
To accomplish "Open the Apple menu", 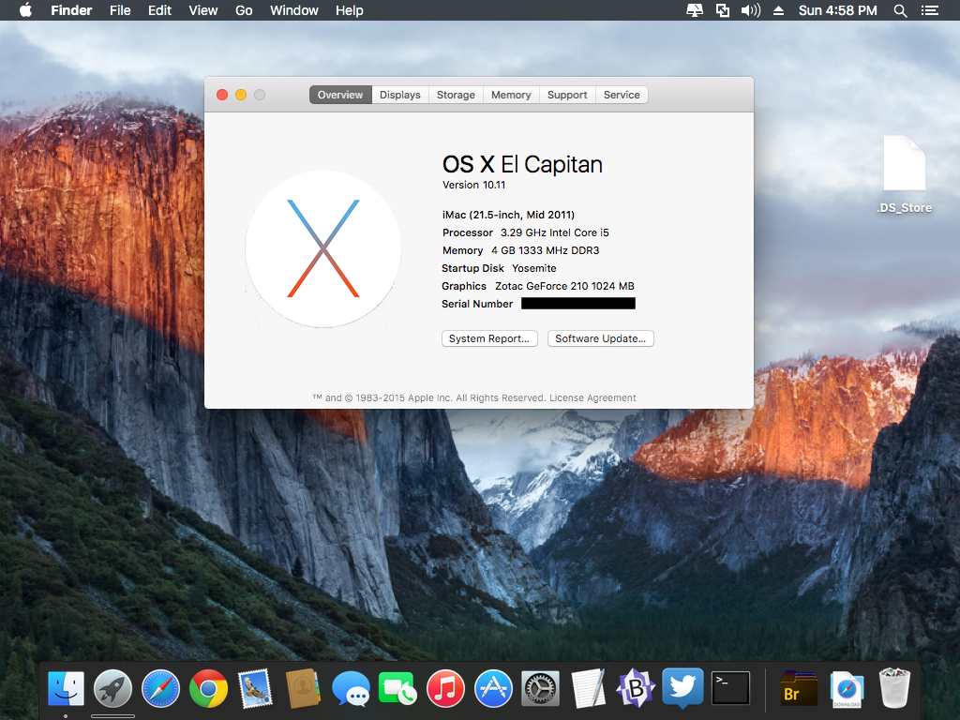I will [25, 10].
